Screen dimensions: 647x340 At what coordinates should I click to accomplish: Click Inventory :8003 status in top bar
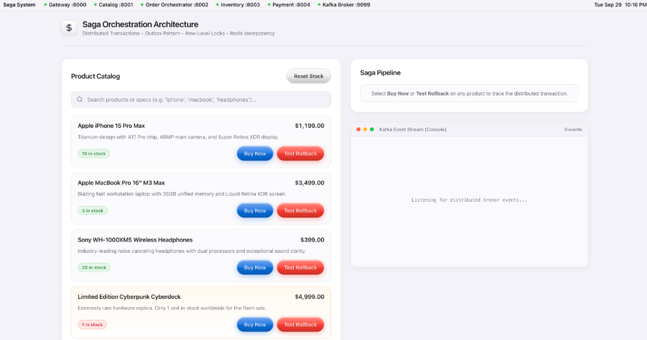[x=238, y=5]
